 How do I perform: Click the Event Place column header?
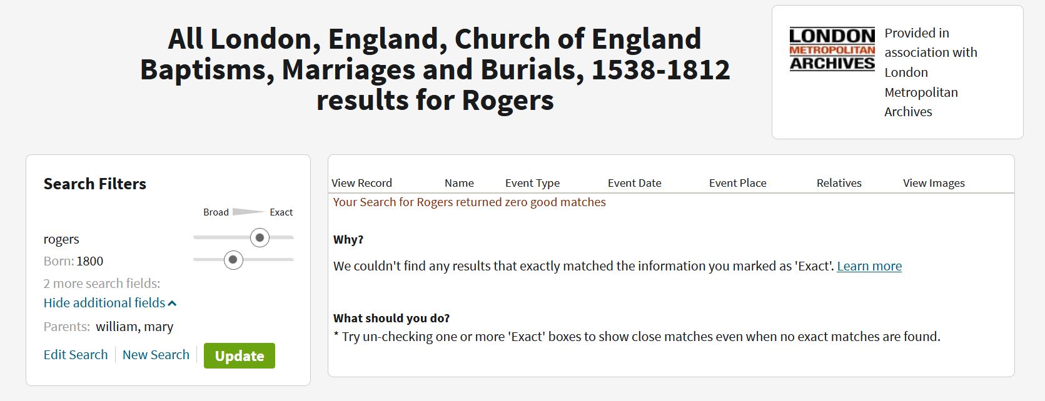point(737,183)
